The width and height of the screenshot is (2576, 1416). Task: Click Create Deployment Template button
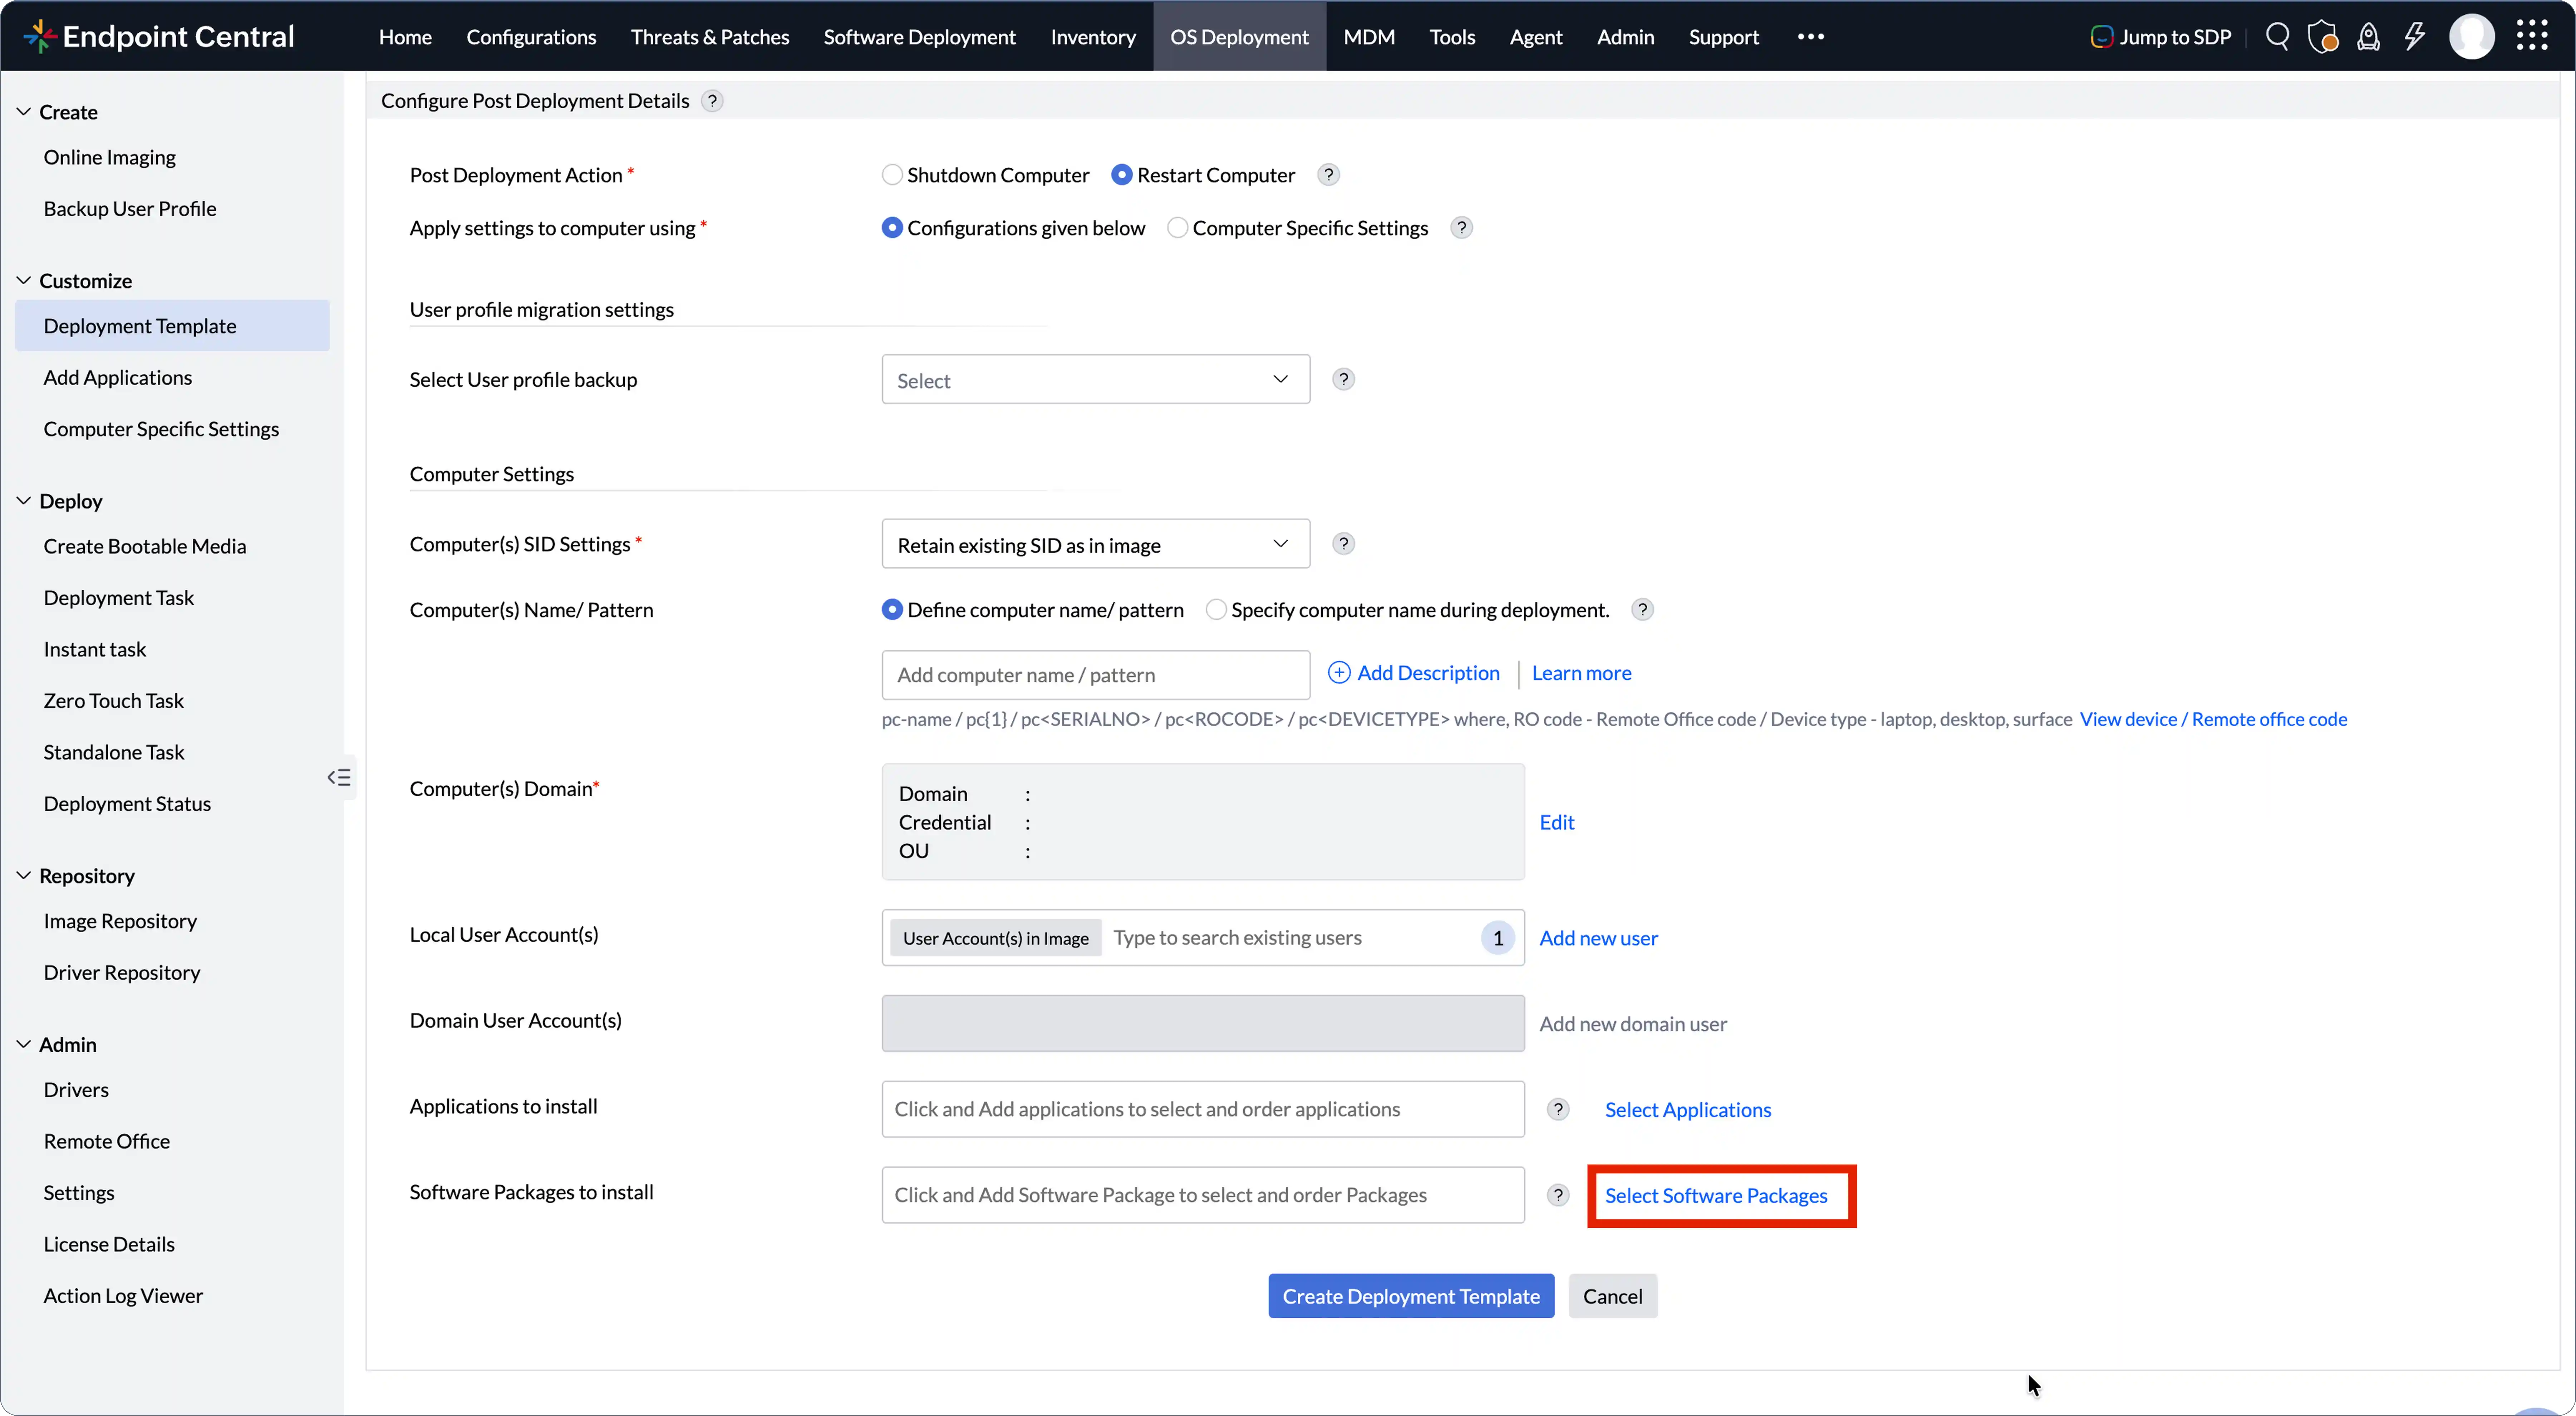(1411, 1296)
